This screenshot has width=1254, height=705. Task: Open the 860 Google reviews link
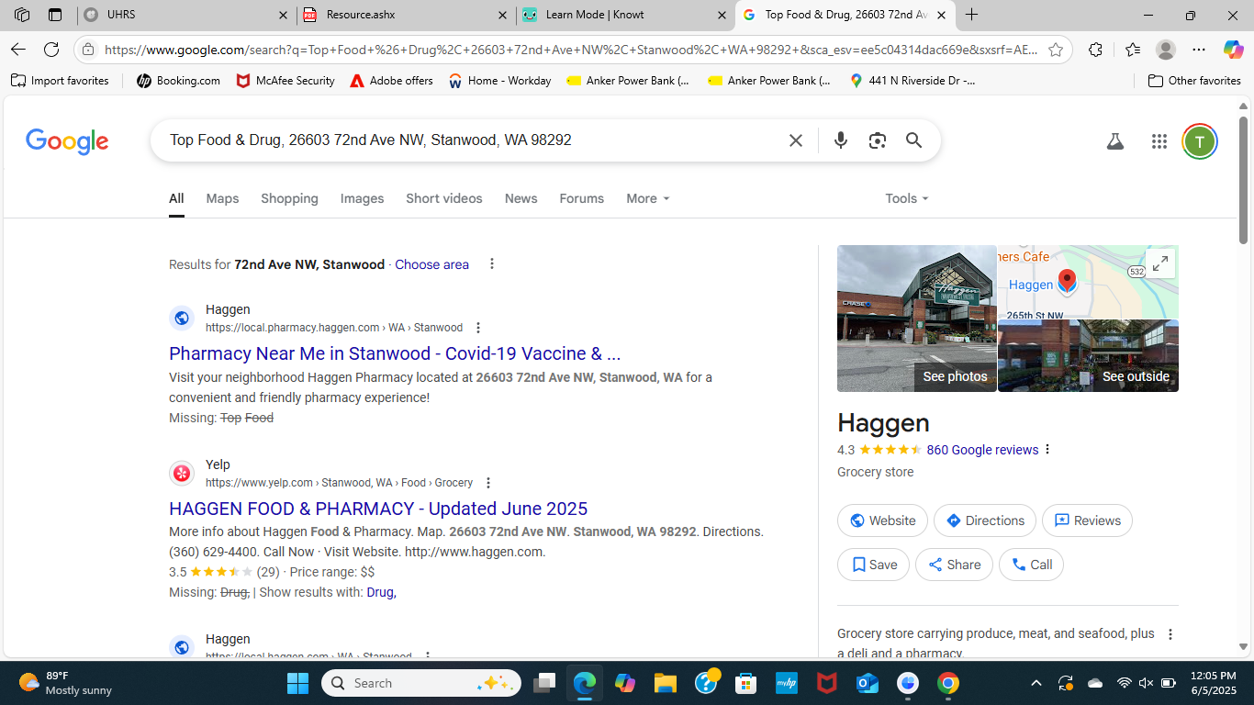pos(982,450)
